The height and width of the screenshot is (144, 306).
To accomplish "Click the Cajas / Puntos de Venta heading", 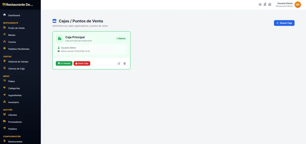I will tap(81, 21).
